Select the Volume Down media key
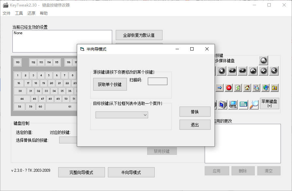Viewport: 292px width, 191px height. coord(263,71)
